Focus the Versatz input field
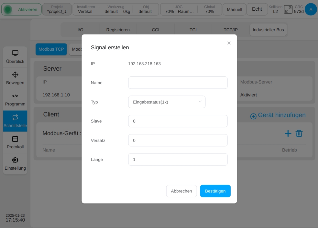 178,140
